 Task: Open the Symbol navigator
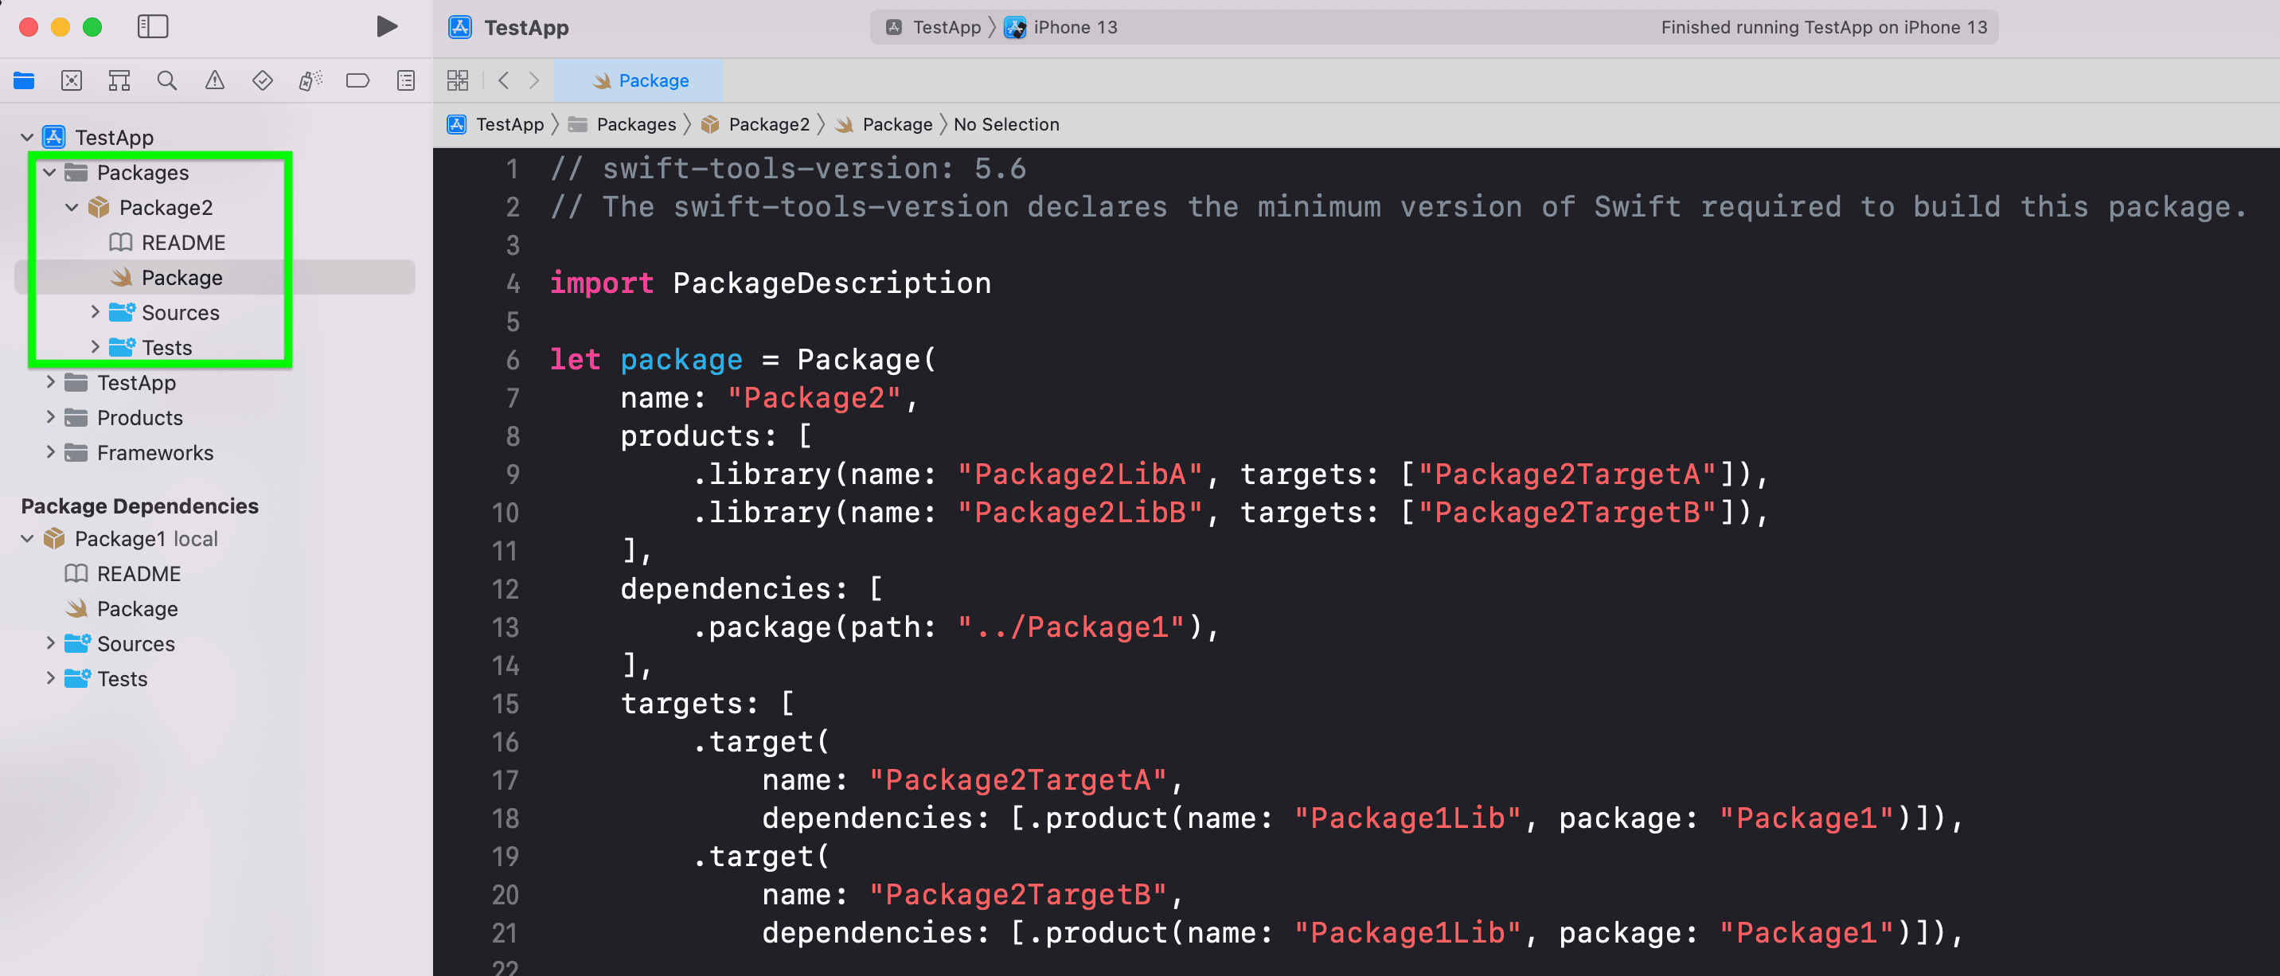[x=119, y=80]
